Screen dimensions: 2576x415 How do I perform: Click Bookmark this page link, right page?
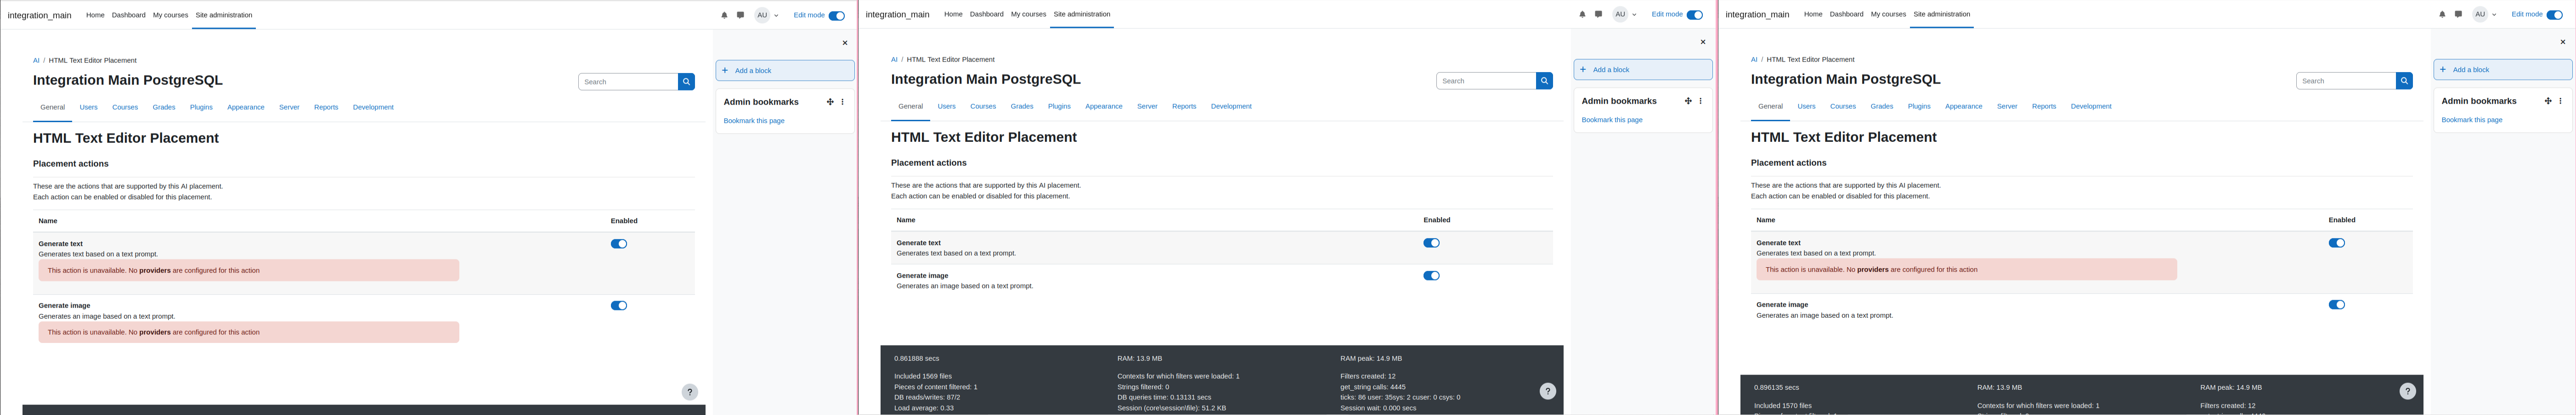(2472, 120)
